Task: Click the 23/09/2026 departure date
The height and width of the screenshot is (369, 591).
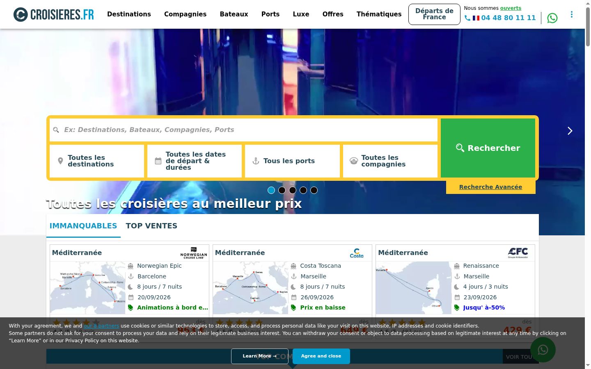Action: click(480, 297)
